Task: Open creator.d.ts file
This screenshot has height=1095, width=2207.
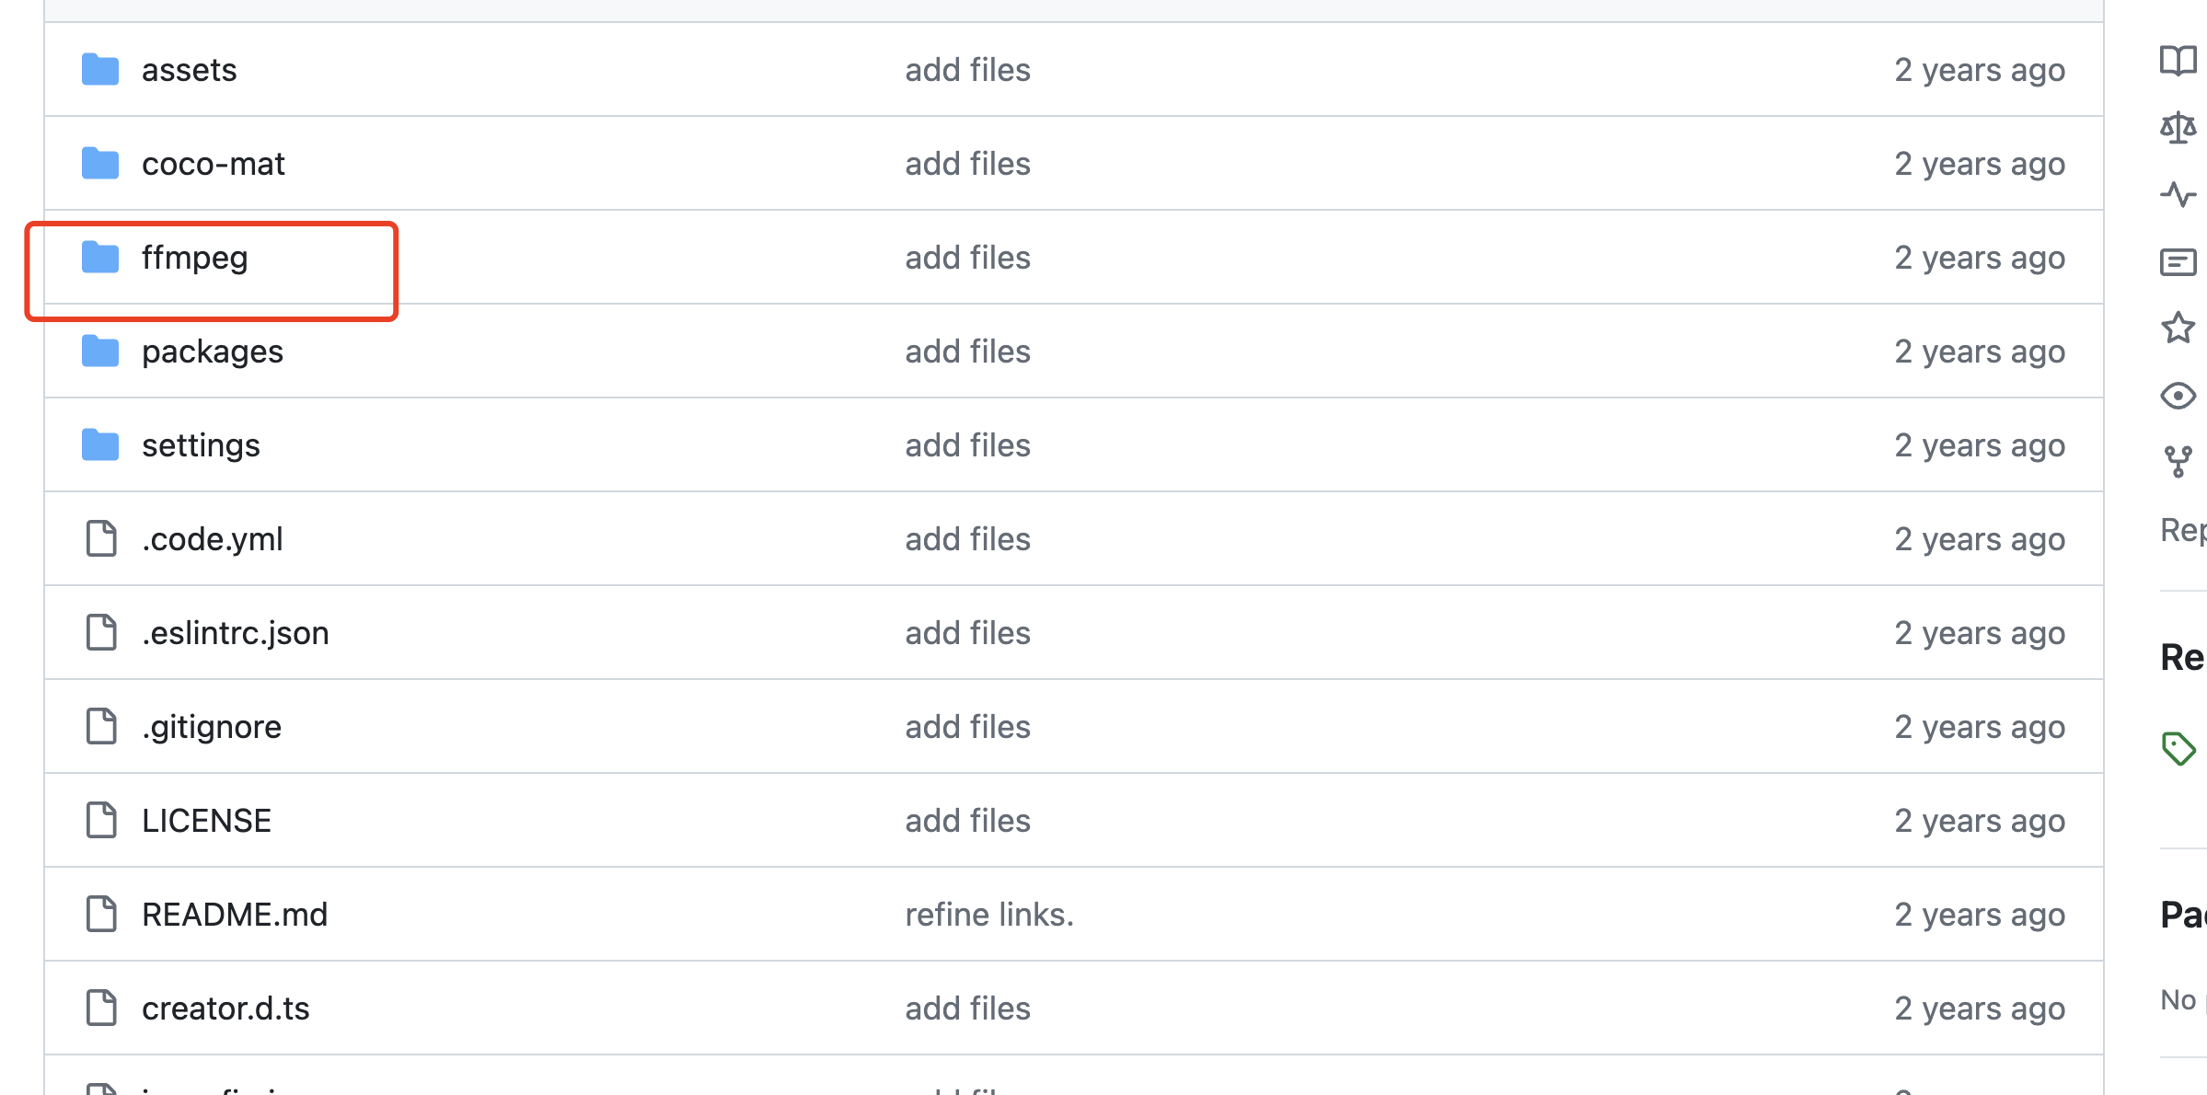Action: pos(225,1009)
